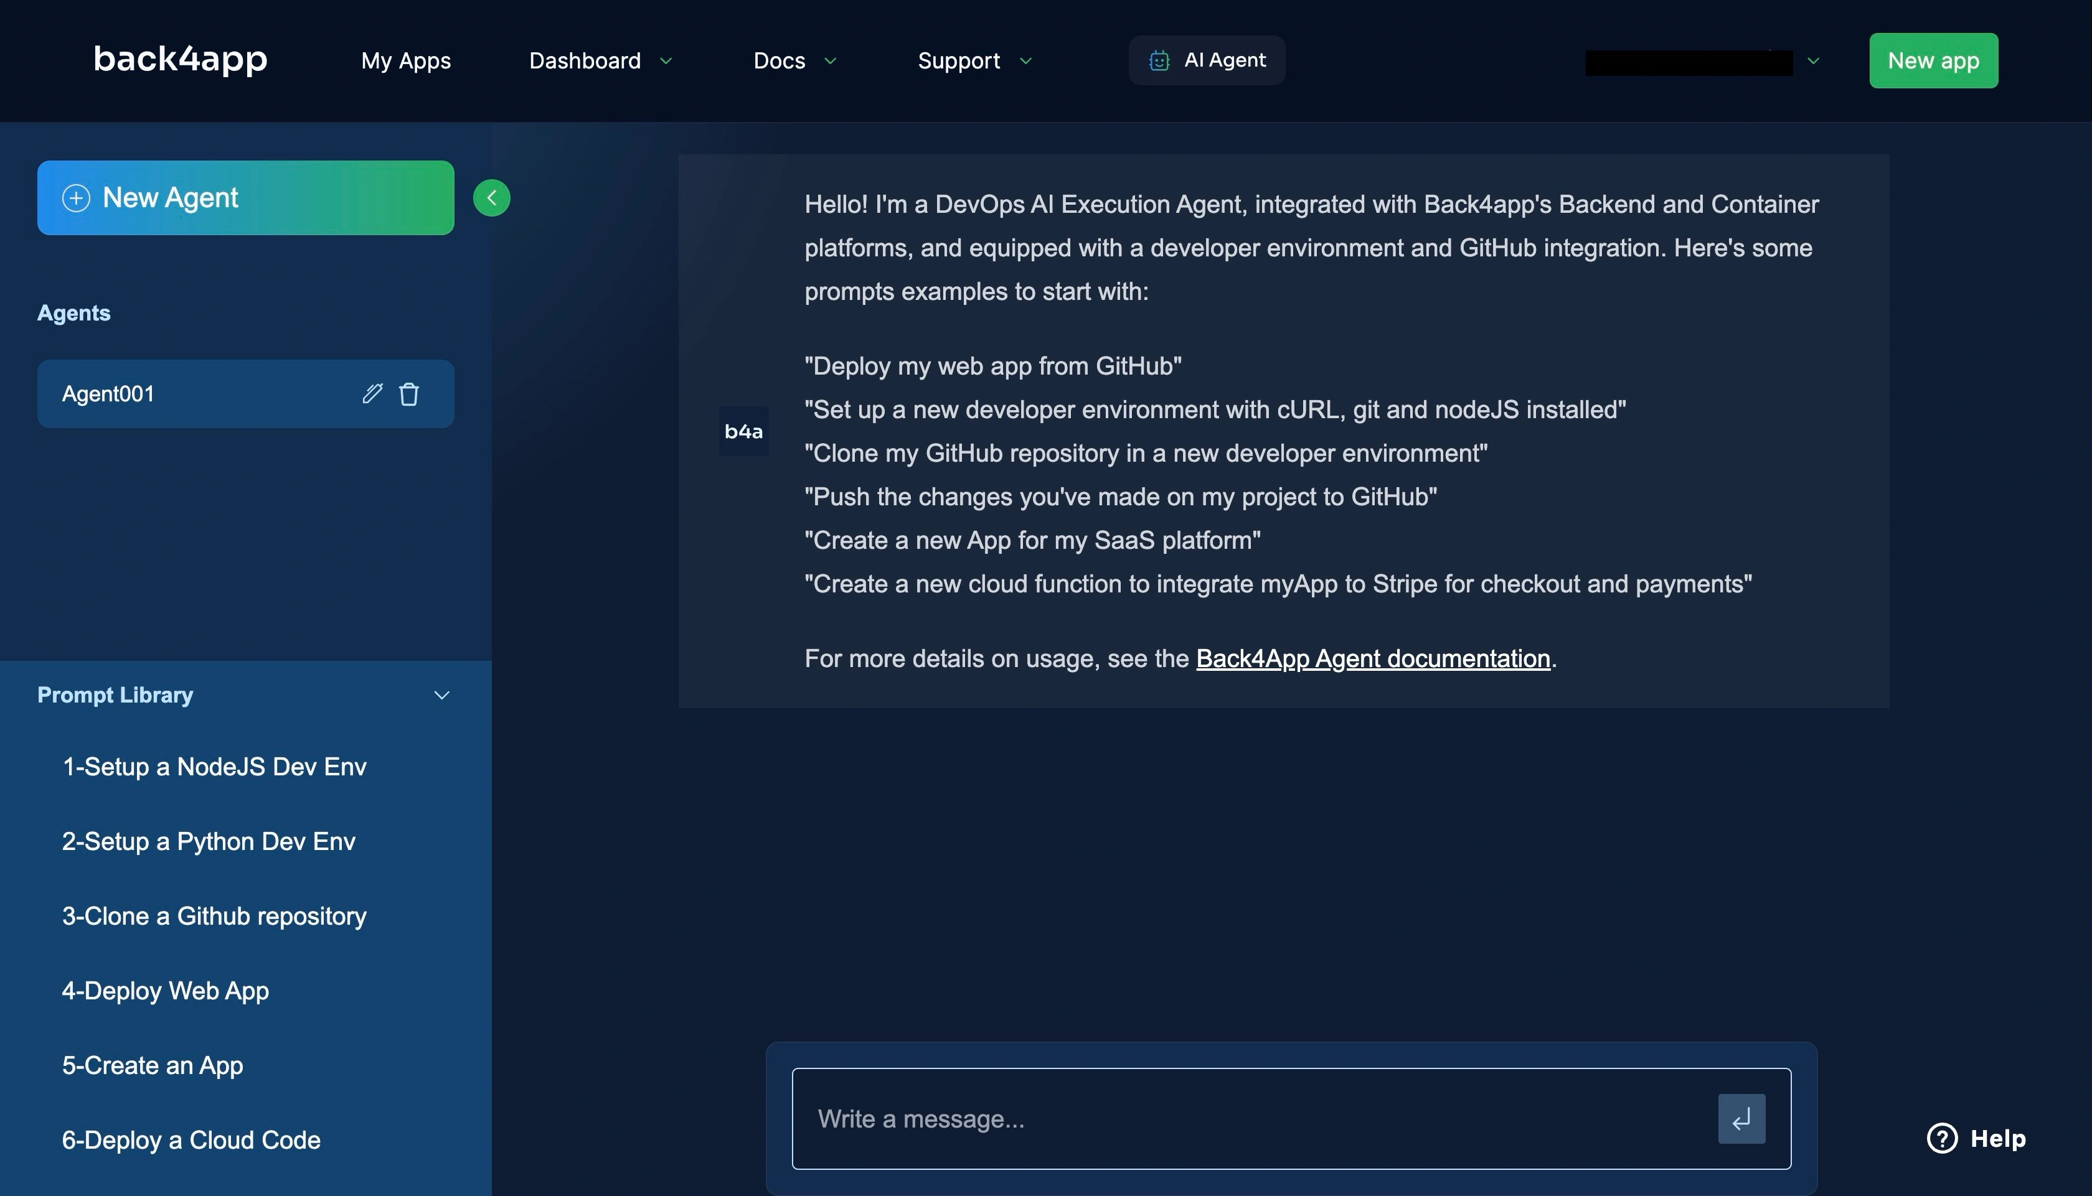Click the Back4App Agent documentation link
Screen dimensions: 2092x1196
click(1372, 658)
